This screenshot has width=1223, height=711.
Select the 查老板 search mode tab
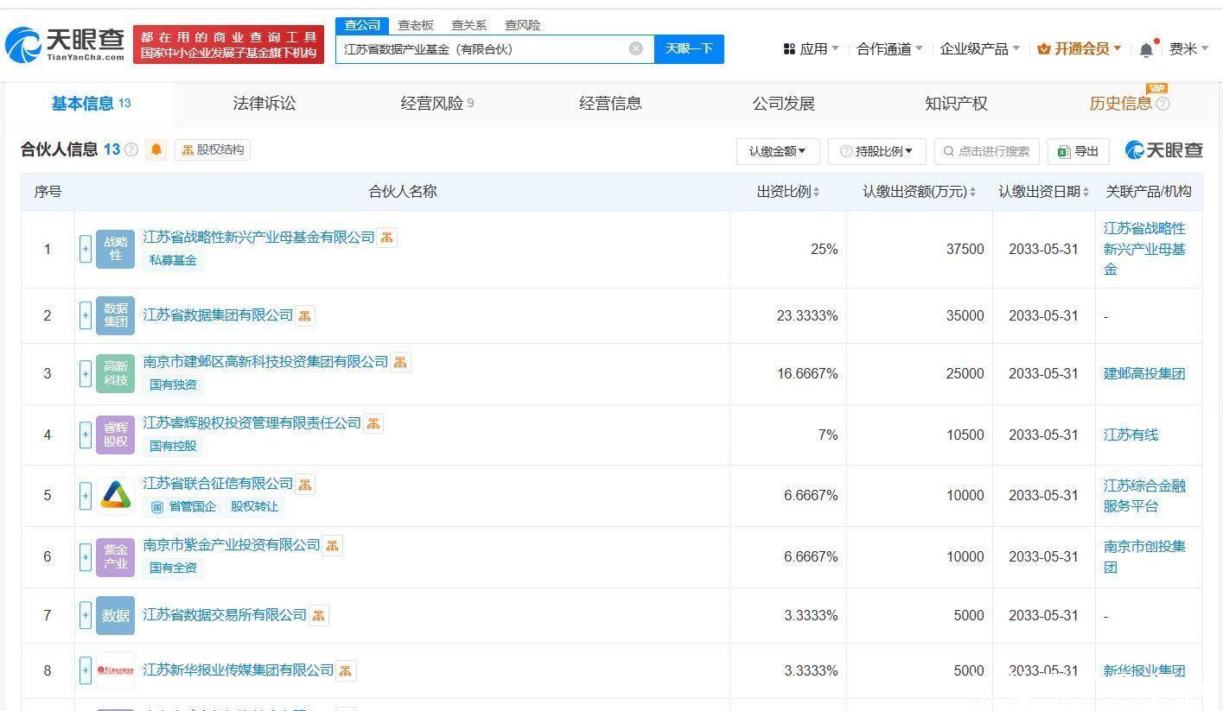point(416,25)
